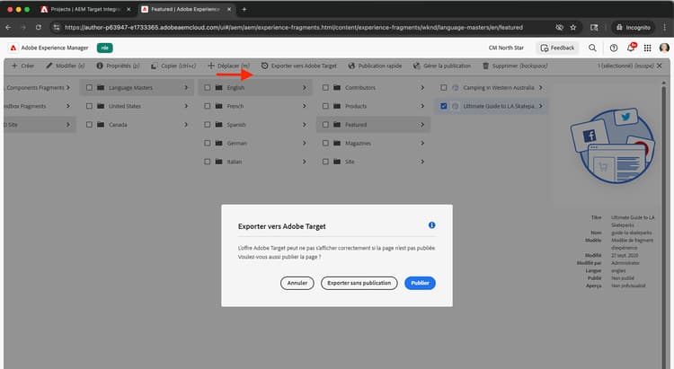Select Components Fragments column item
This screenshot has width=674, height=369.
tap(38, 88)
